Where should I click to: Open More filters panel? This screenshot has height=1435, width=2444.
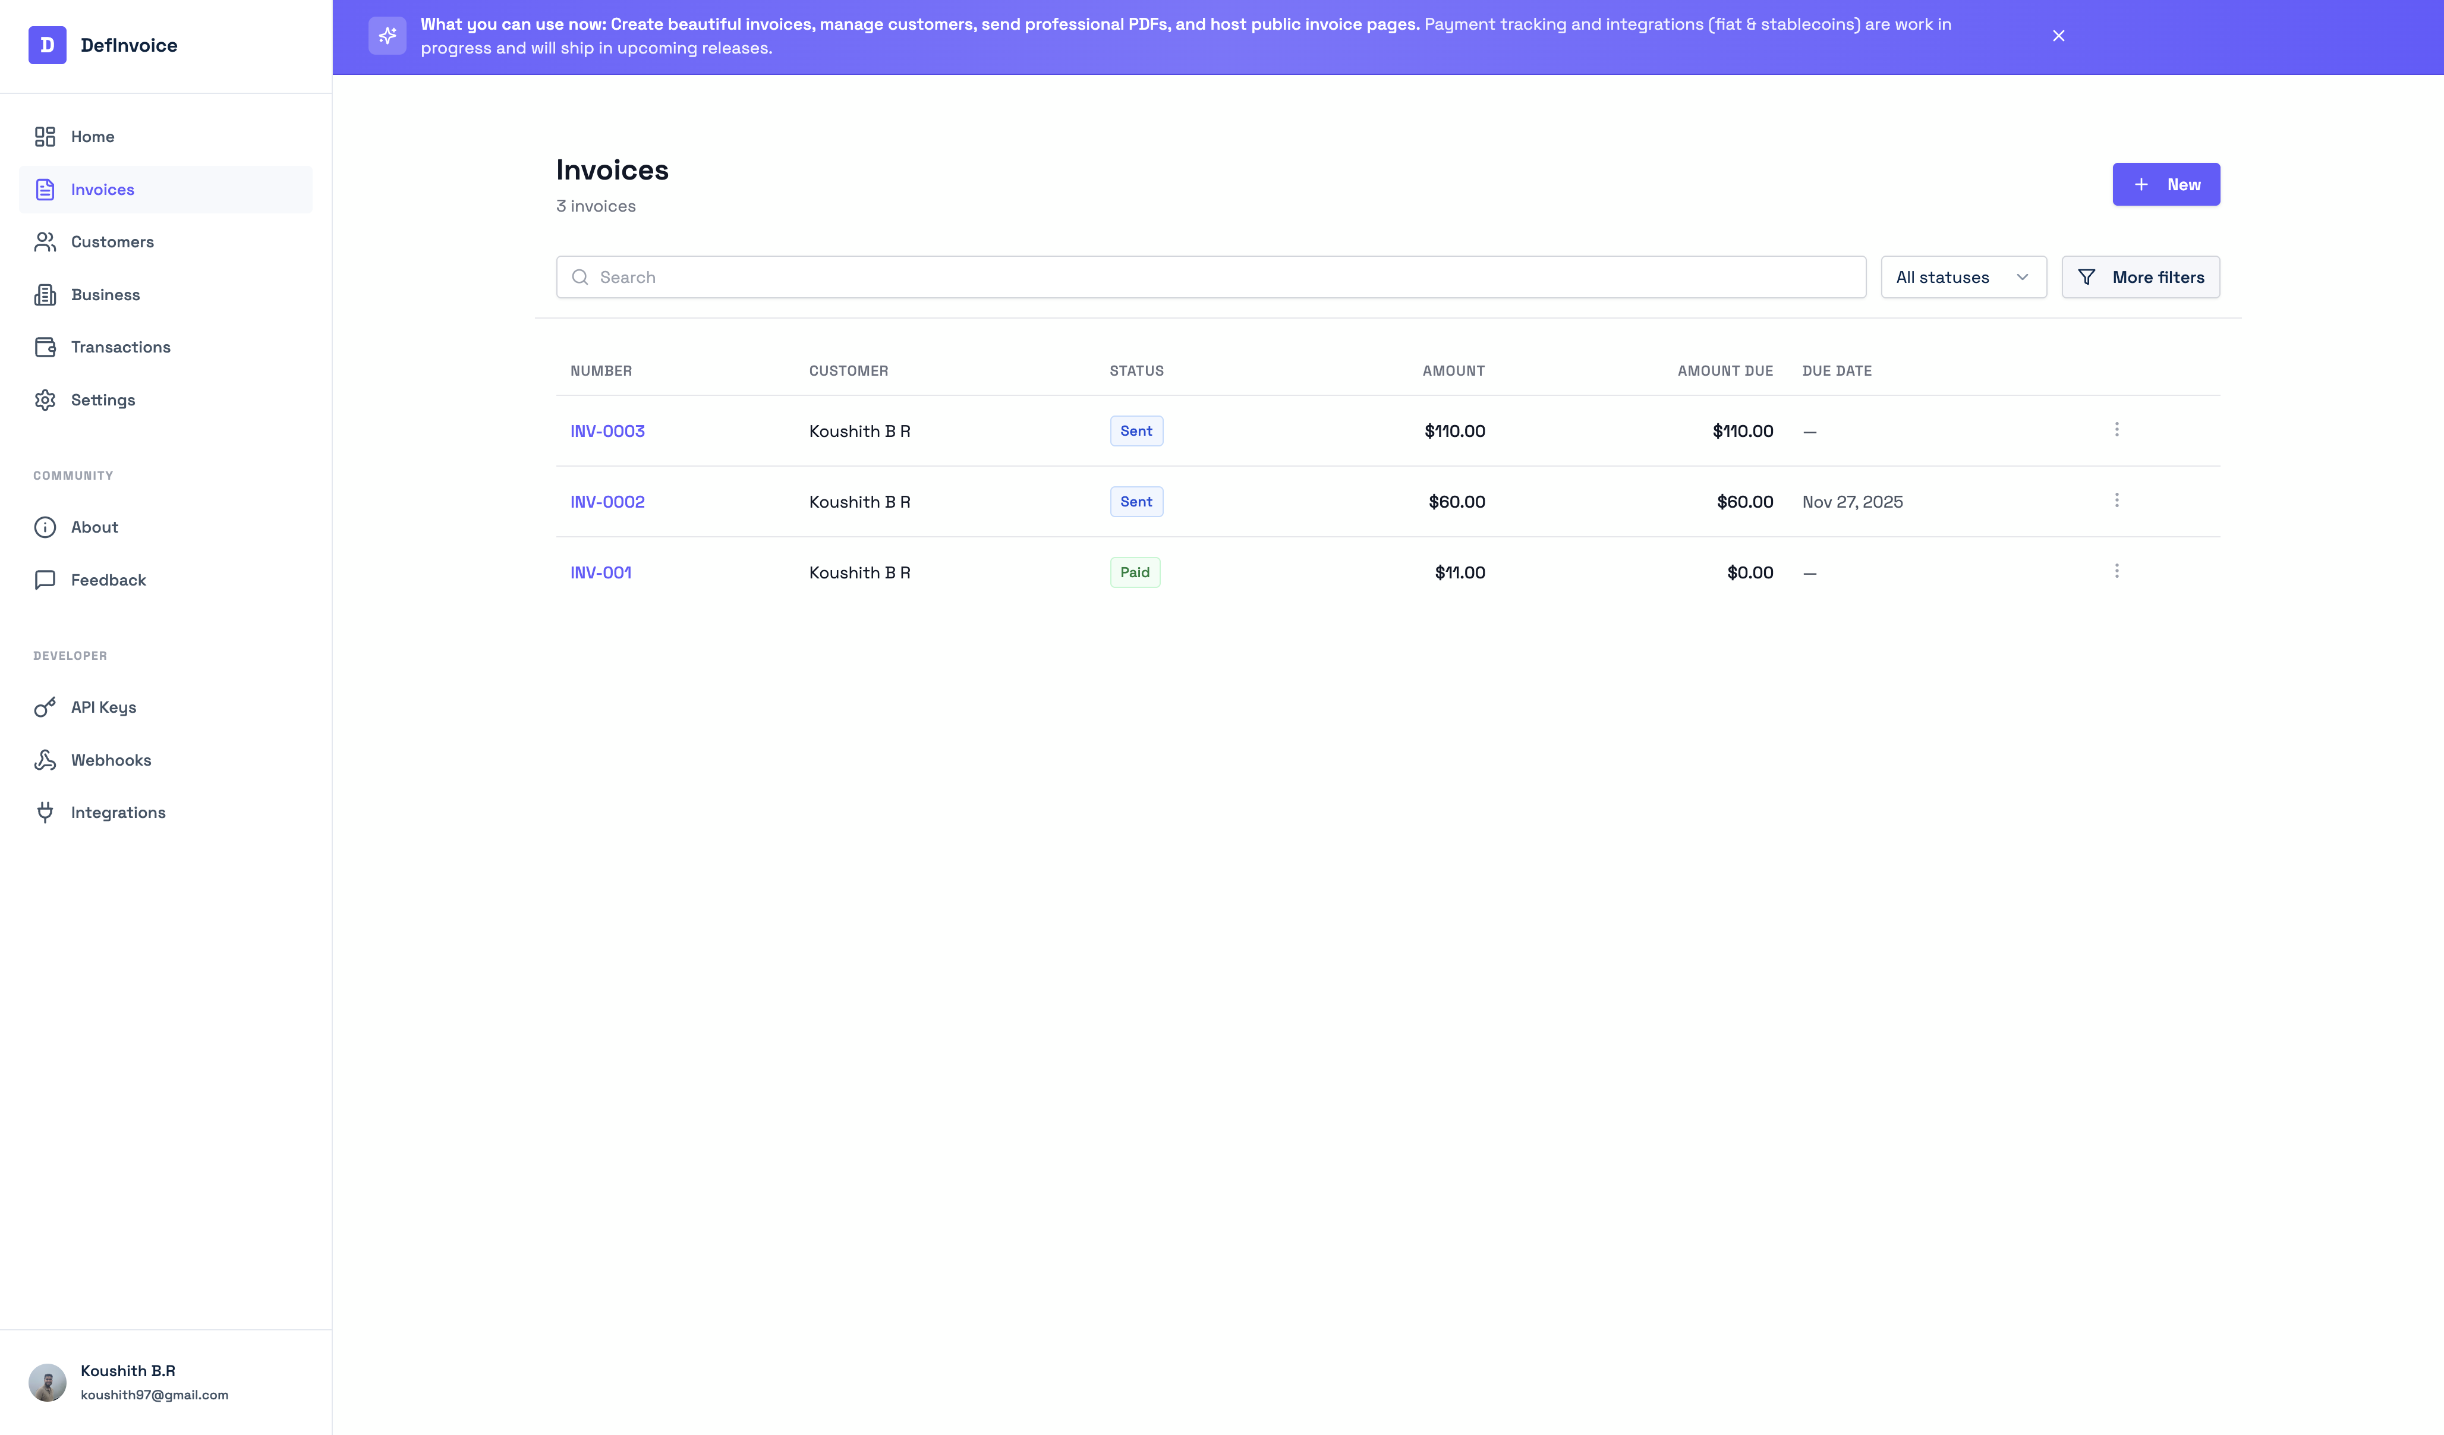coord(2140,276)
